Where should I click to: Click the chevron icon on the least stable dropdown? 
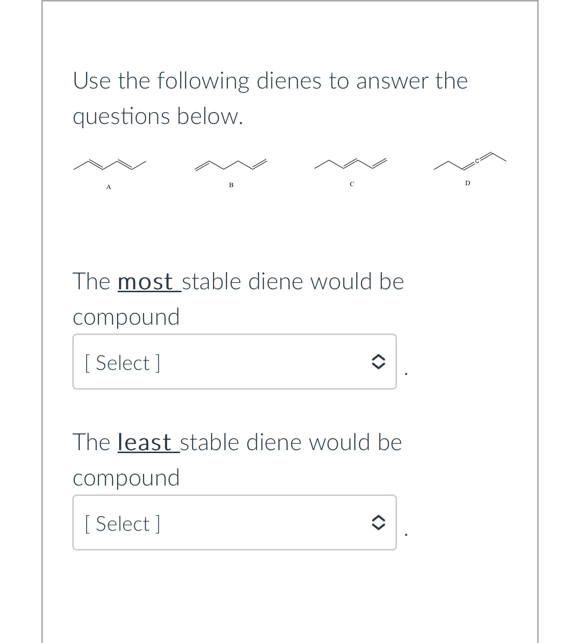pyautogui.click(x=379, y=523)
